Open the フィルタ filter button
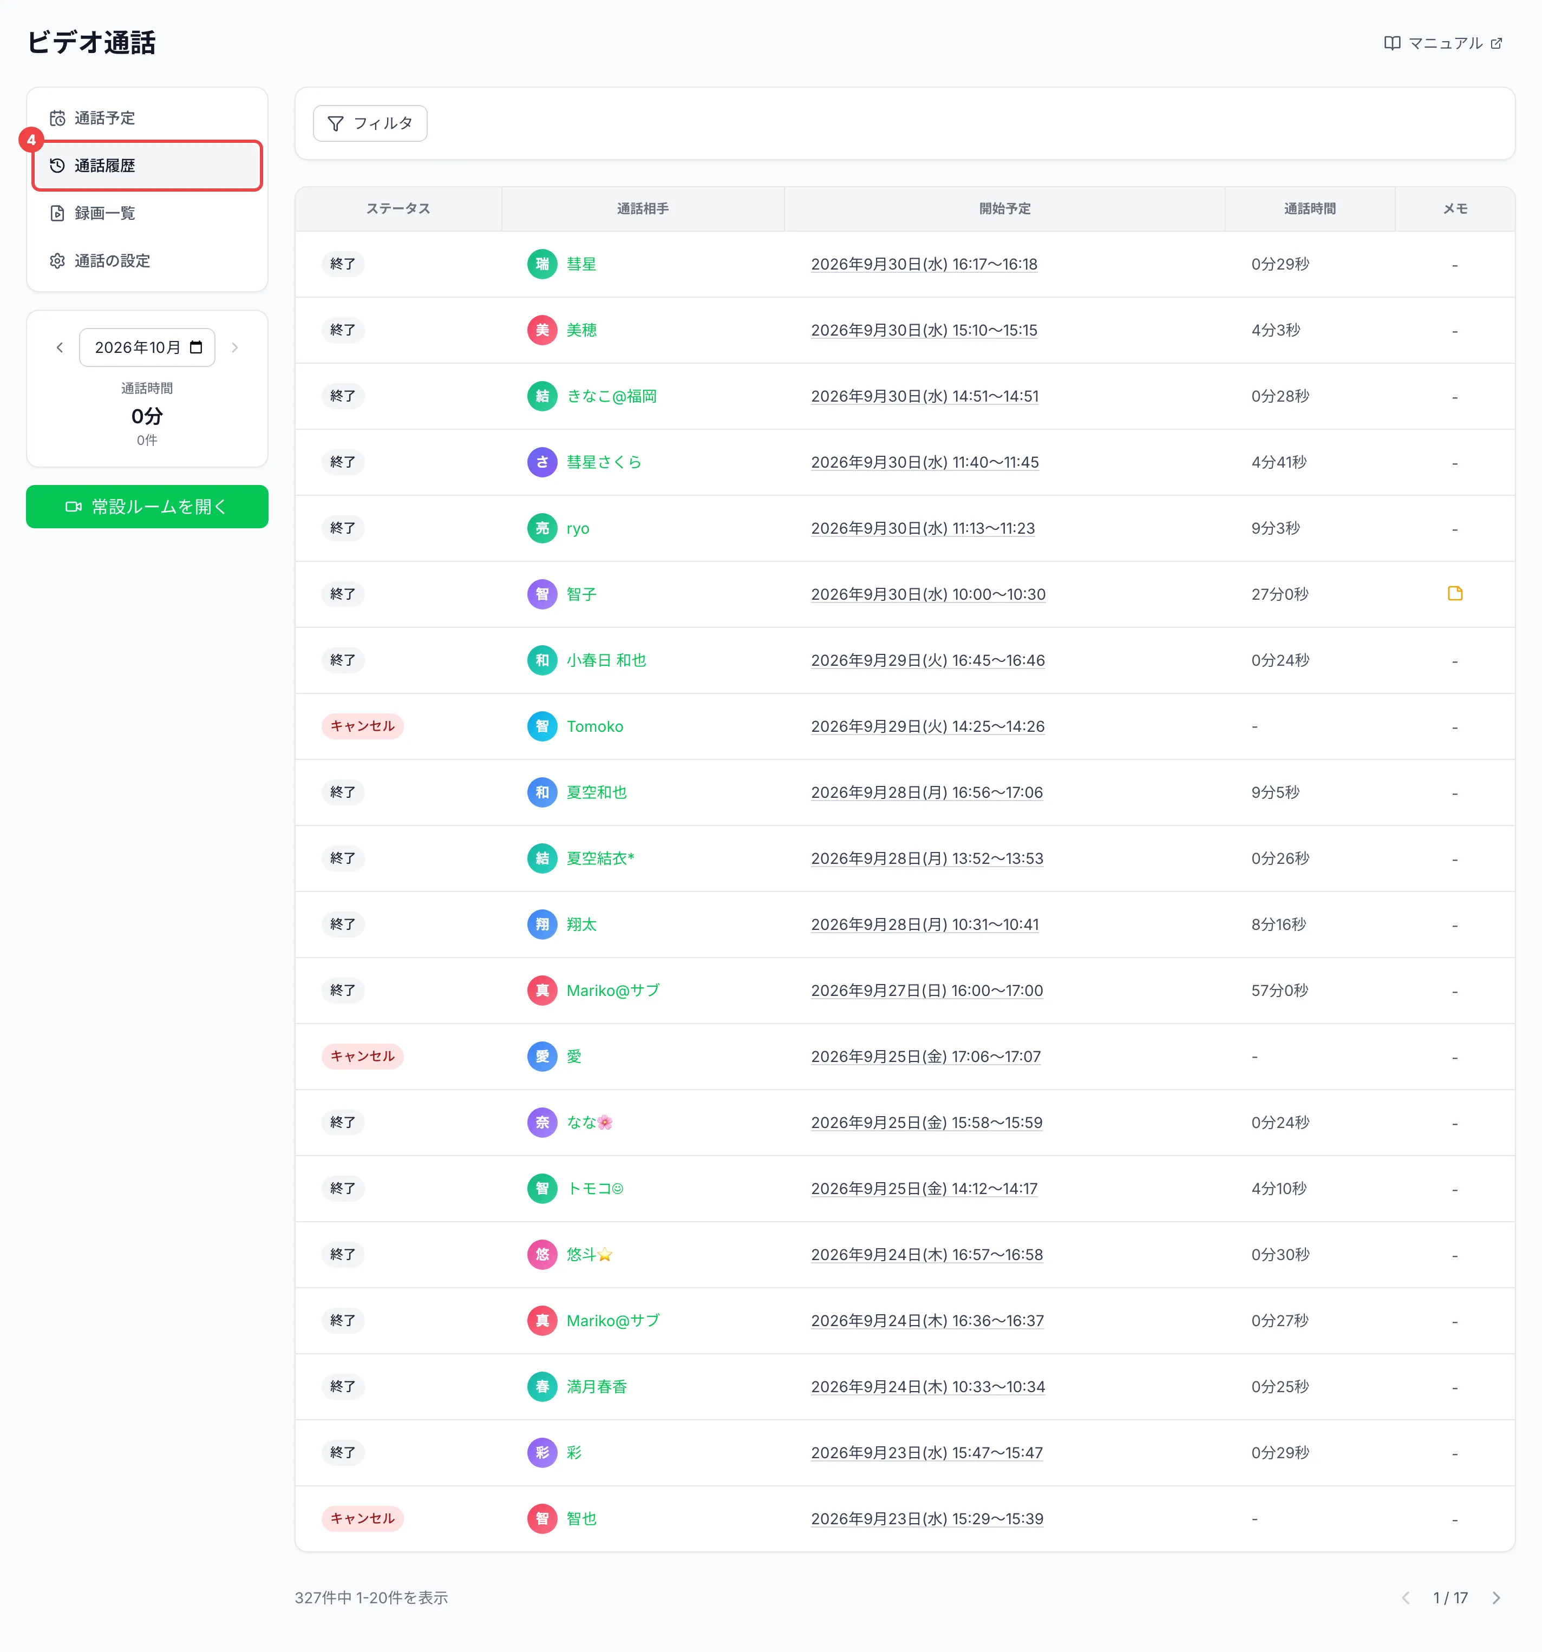The image size is (1542, 1652). pos(370,123)
